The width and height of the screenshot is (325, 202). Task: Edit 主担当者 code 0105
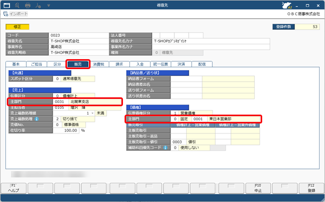[x=61, y=107]
